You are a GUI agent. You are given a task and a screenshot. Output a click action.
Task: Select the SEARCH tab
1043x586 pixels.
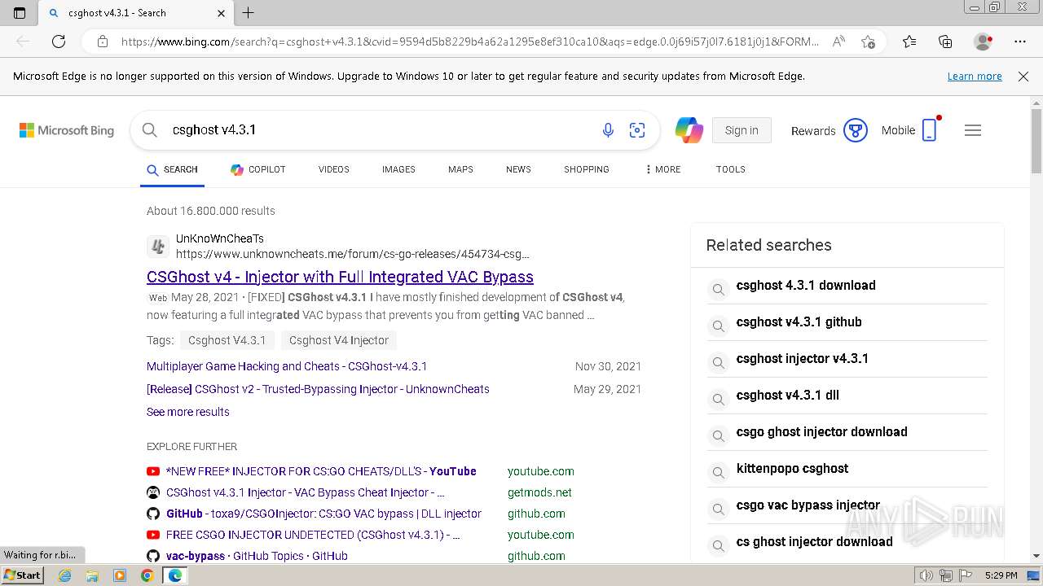point(172,169)
